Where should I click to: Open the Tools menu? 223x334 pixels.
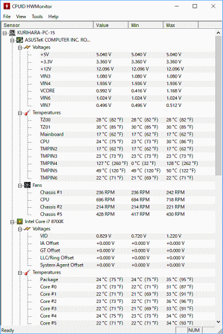pyautogui.click(x=37, y=16)
